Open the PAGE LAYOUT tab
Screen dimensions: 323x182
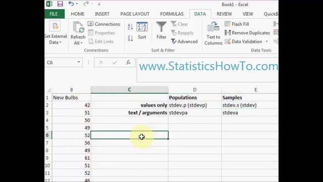pos(135,14)
